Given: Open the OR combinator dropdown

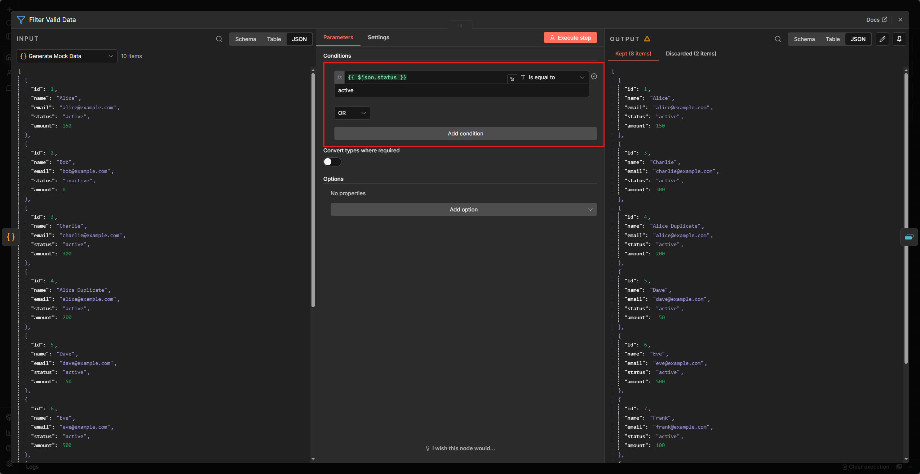Looking at the screenshot, I should click(x=352, y=113).
